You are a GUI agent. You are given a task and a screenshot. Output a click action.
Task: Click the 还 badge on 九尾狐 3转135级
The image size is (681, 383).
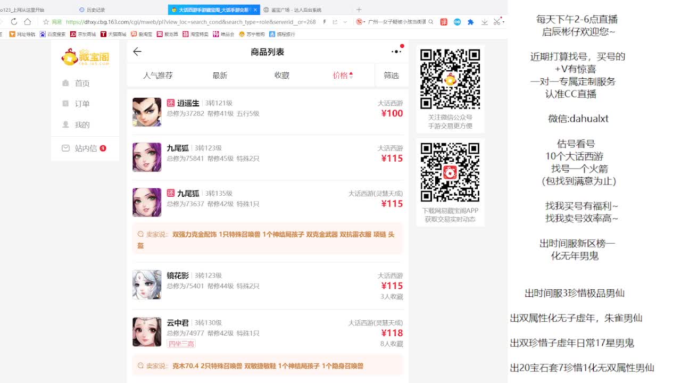click(171, 193)
